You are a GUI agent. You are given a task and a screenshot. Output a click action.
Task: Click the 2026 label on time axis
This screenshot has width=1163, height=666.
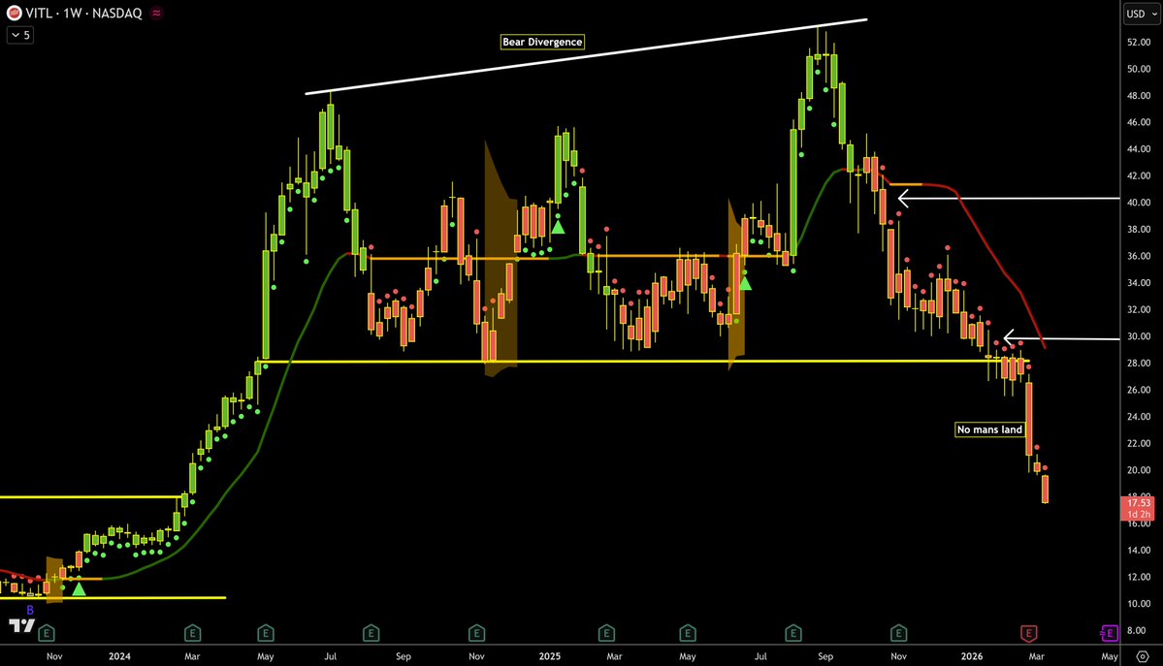(972, 656)
